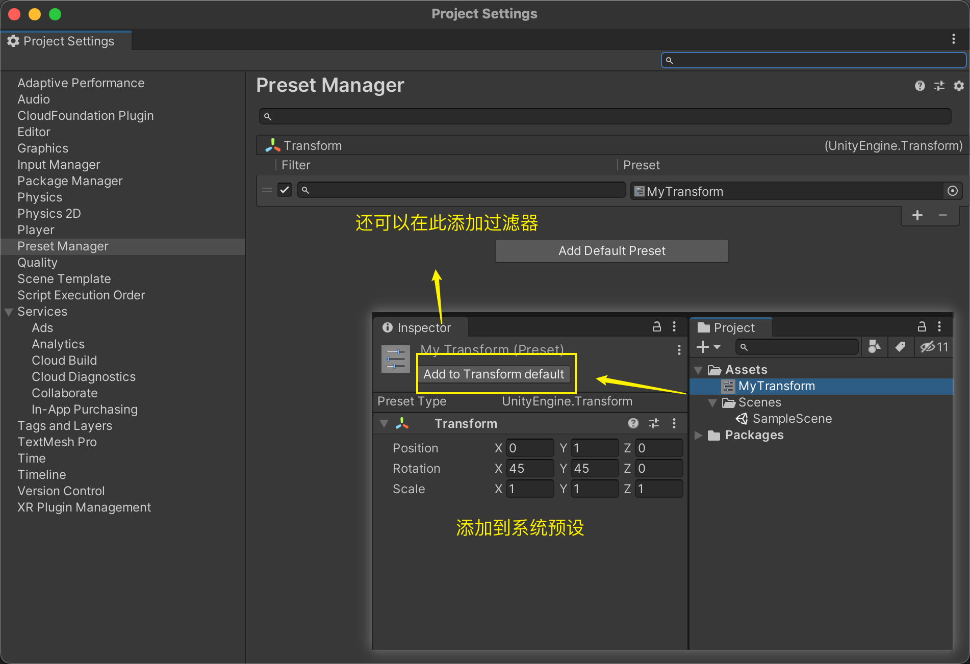
Task: Select Physics 2D in settings list
Action: click(x=49, y=214)
